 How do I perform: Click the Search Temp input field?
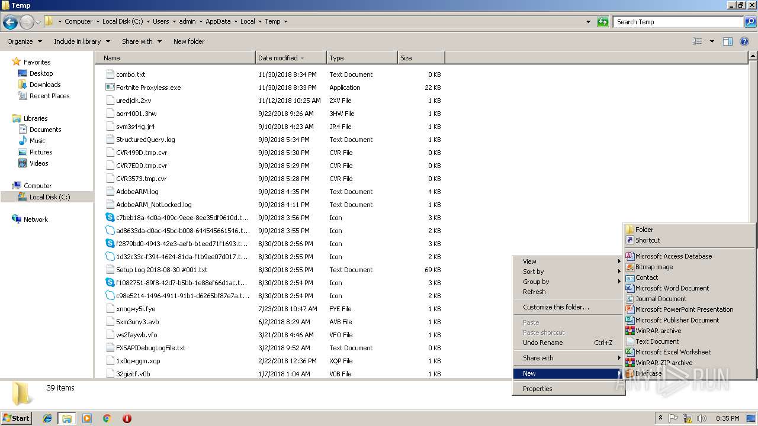tap(678, 22)
